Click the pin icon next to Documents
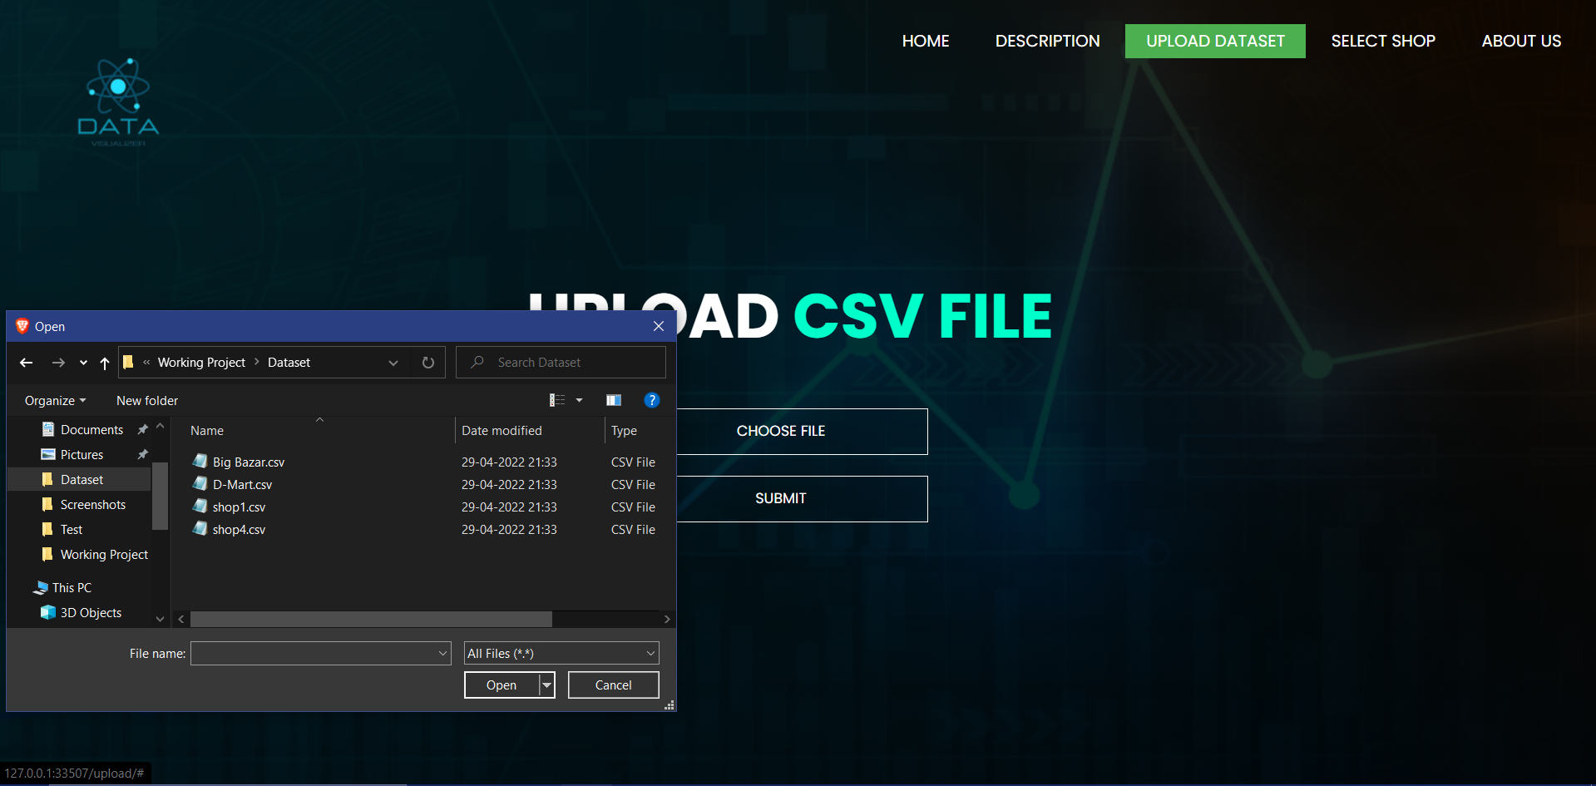Screen dimensions: 1596x786 pos(142,430)
